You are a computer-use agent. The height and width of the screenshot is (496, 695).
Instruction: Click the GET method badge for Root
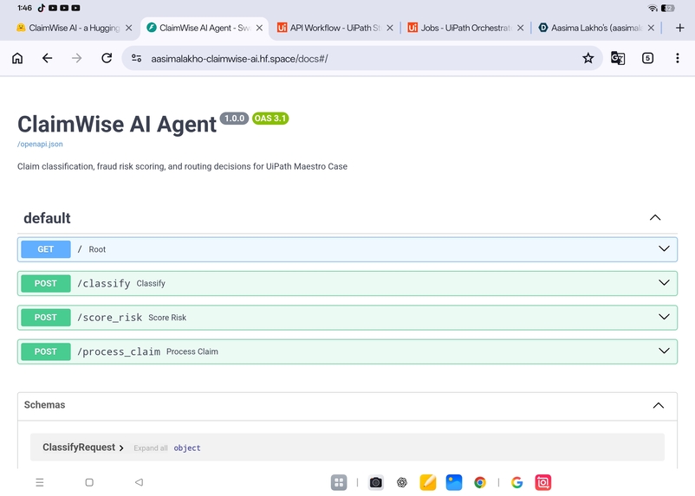tap(46, 249)
